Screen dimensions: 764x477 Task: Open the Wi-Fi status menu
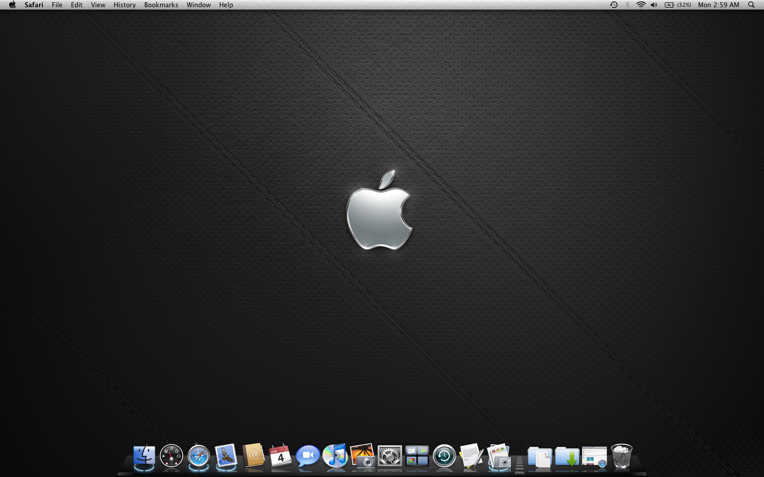pyautogui.click(x=641, y=5)
